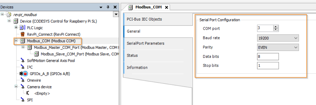Select the PLC Logic icon
Image resolution: width=316 pixels, height=105 pixels.
coord(22,28)
